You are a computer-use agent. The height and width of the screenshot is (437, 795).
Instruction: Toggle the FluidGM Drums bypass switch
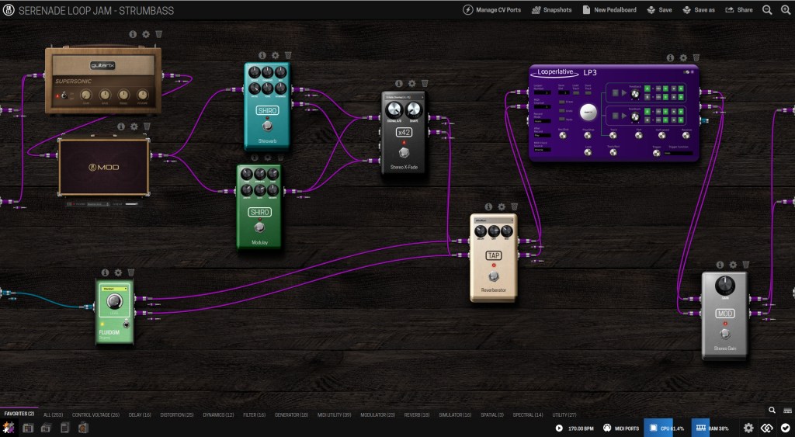[x=127, y=324]
